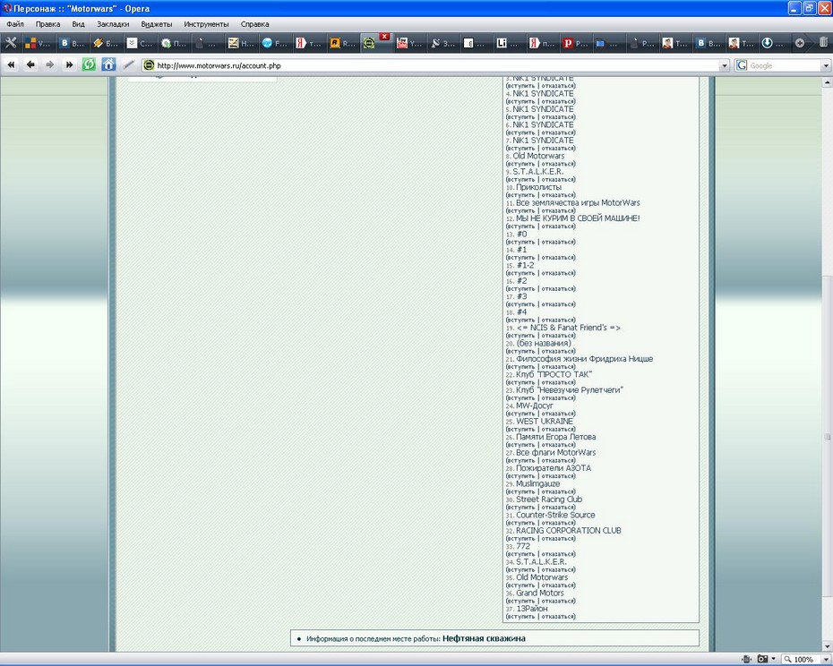Image resolution: width=833 pixels, height=666 pixels.
Task: Open the Правка menu
Action: (47, 24)
